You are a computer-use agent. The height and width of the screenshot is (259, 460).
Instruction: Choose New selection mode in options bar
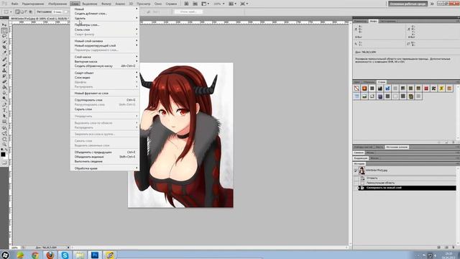pyautogui.click(x=17, y=12)
